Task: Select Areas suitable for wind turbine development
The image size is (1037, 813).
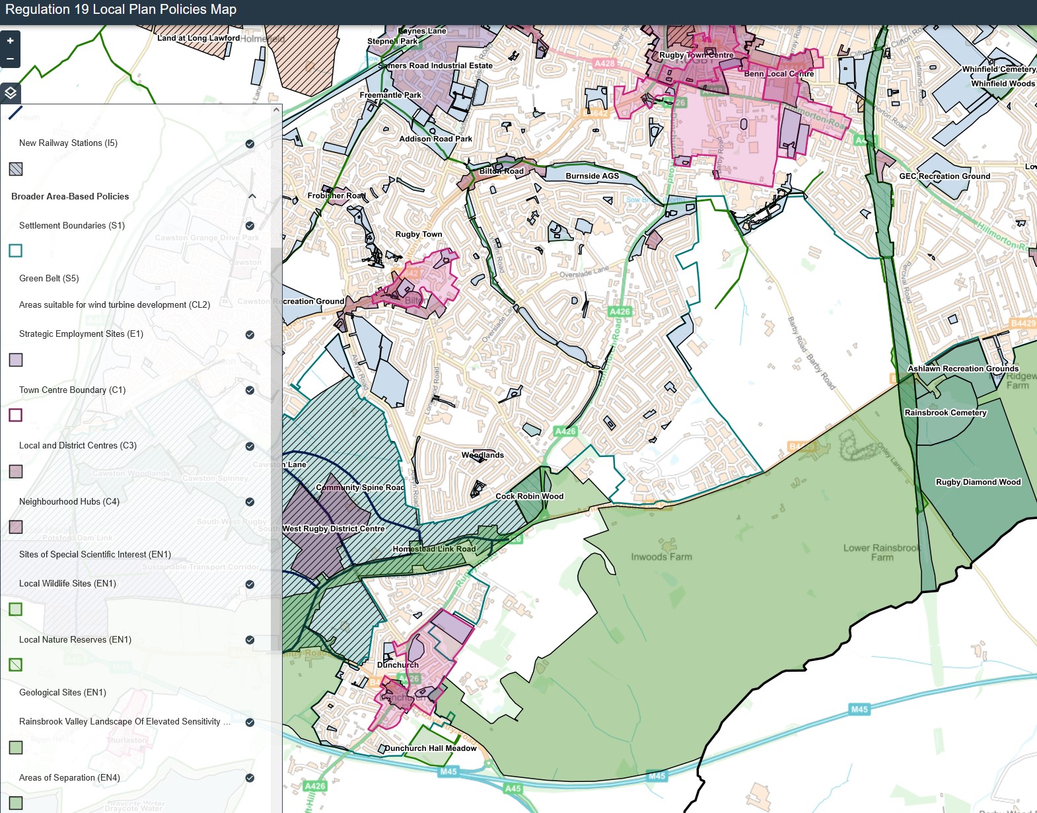Action: pos(114,305)
